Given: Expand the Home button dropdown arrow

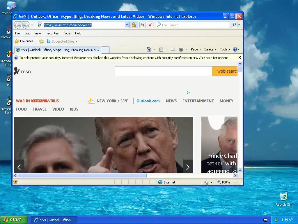Looking at the screenshot, I should 155,49.
